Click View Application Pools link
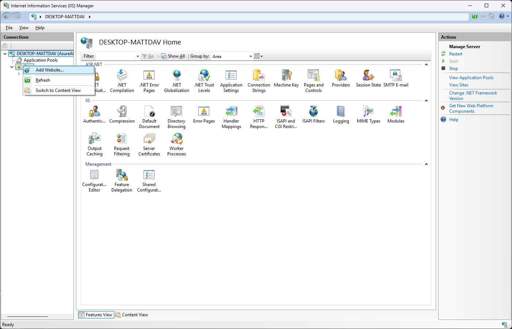This screenshot has height=329, width=512. click(471, 78)
